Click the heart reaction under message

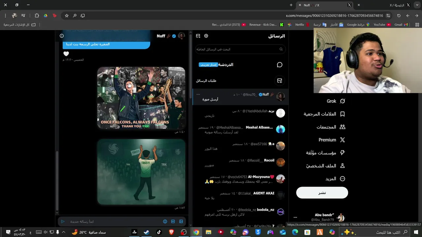click(x=66, y=54)
